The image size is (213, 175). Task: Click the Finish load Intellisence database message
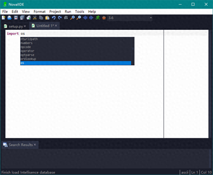28,172
